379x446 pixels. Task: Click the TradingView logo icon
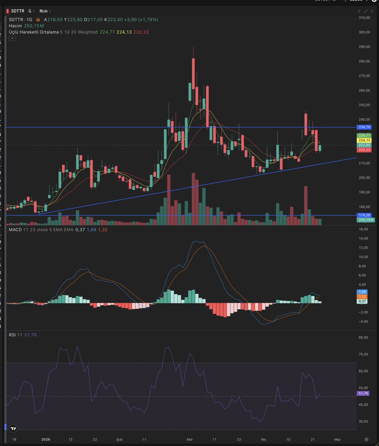click(13, 428)
